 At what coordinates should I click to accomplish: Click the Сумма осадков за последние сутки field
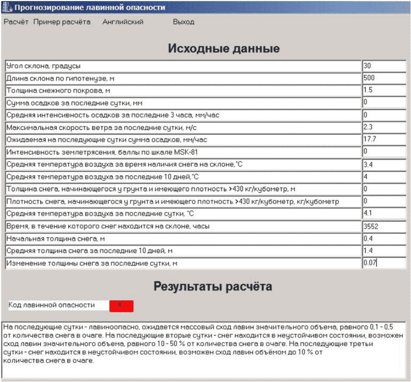tap(384, 103)
